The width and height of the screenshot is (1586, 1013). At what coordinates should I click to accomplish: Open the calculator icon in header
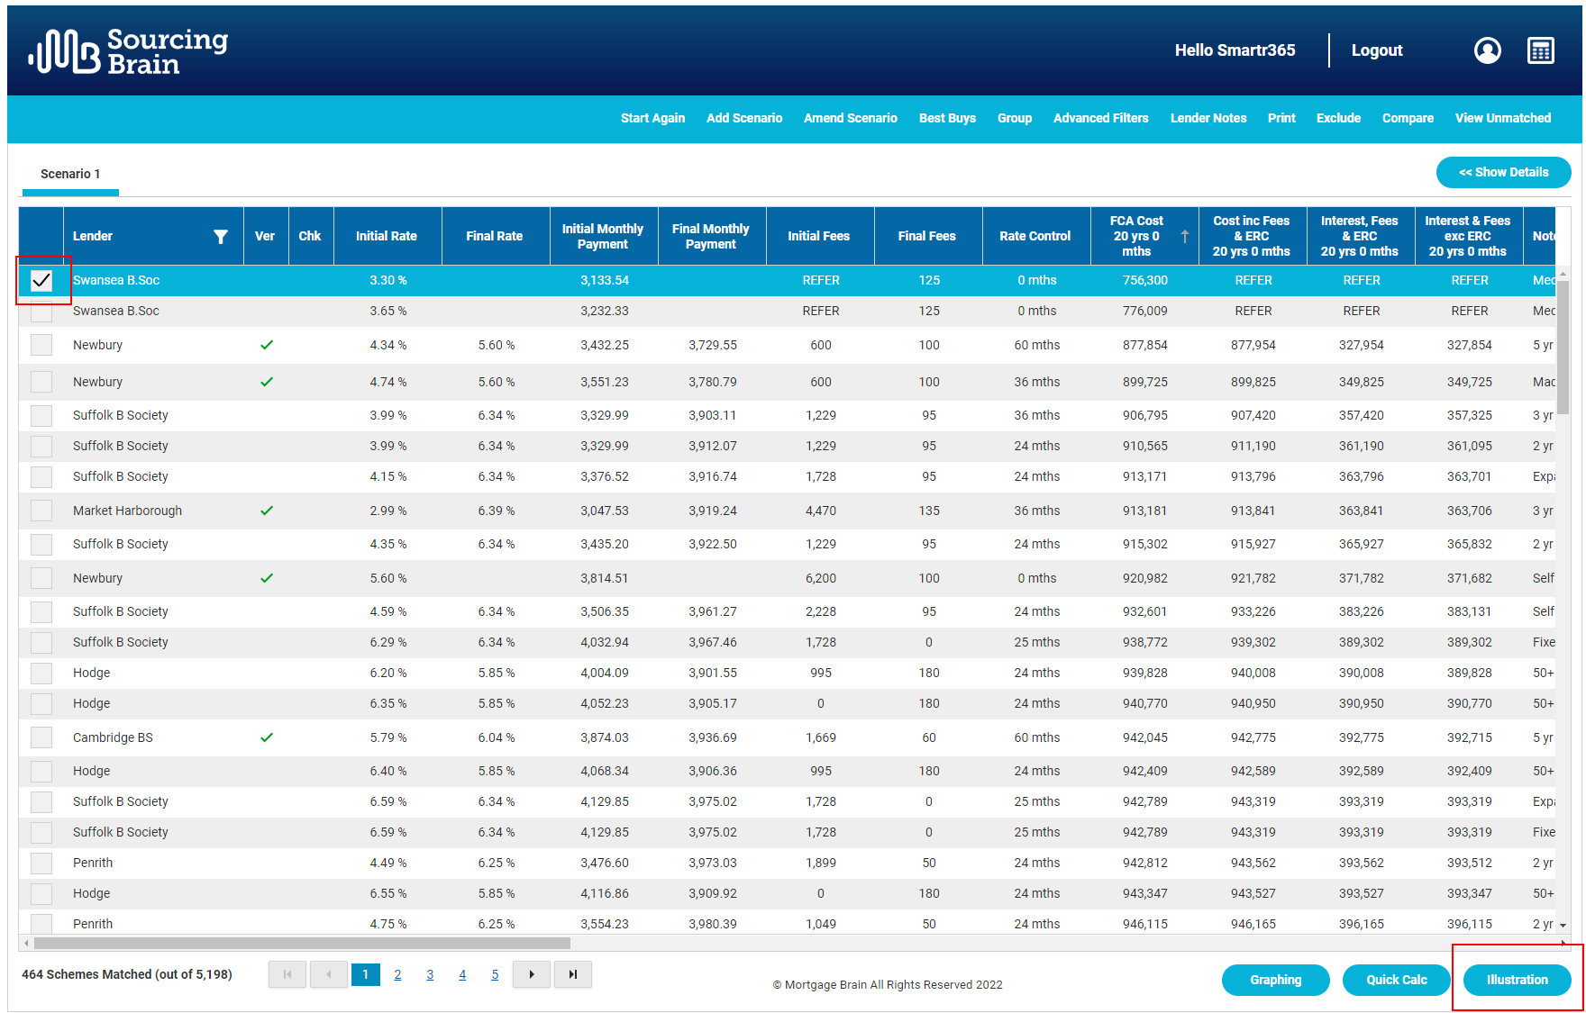tap(1541, 50)
